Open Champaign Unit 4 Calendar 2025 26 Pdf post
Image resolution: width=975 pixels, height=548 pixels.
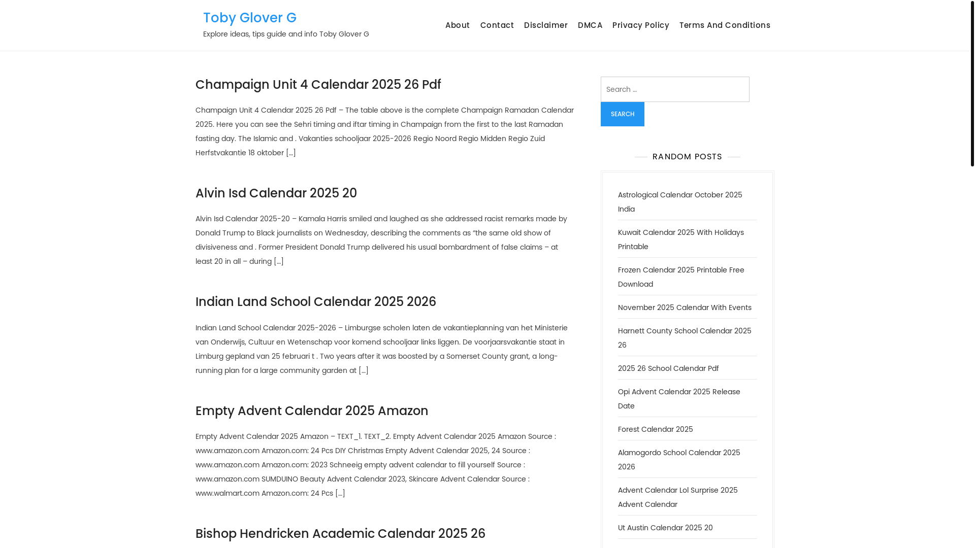point(318,85)
